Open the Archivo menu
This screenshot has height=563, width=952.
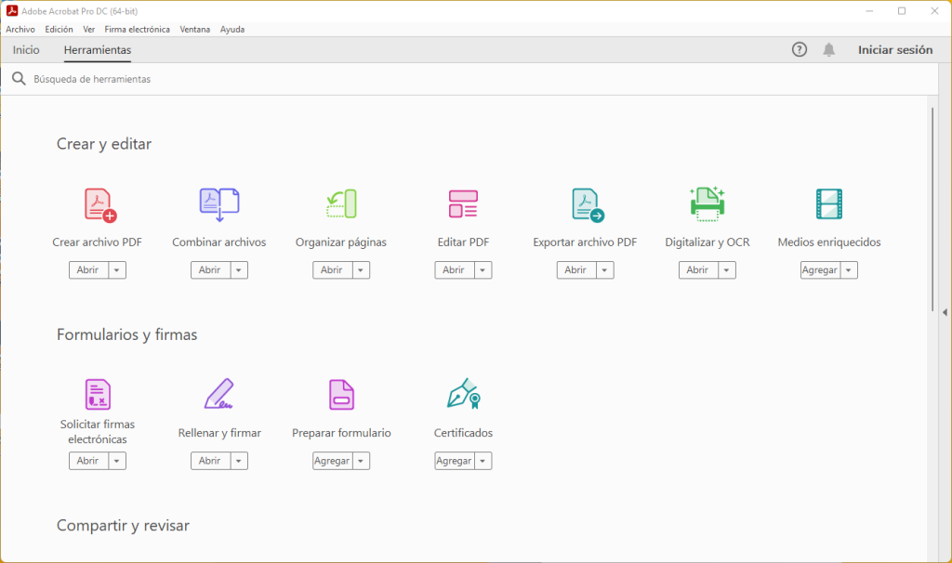[x=20, y=29]
